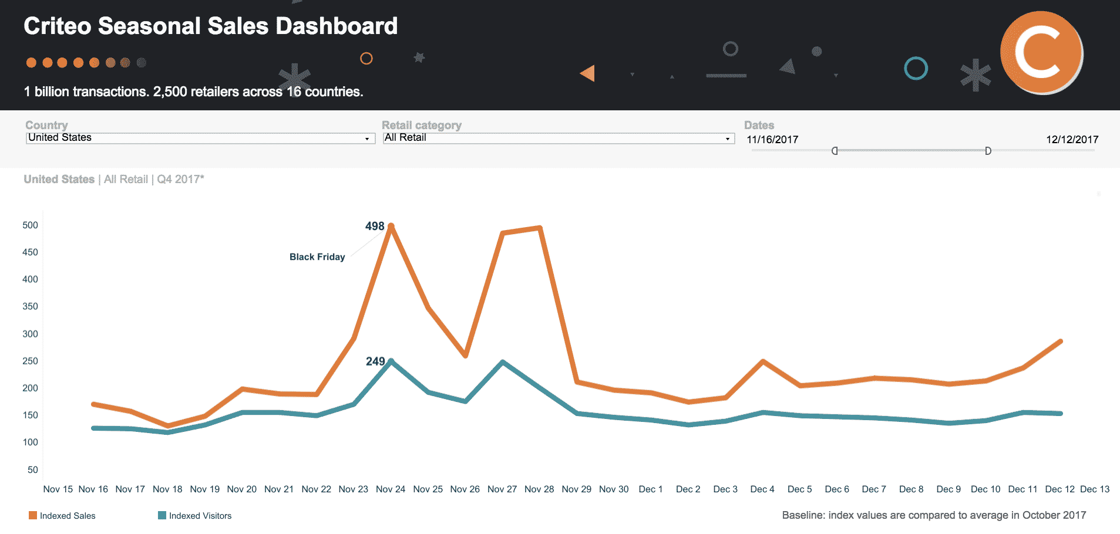Click the 250 y-axis value
Image resolution: width=1120 pixels, height=534 pixels.
point(30,361)
